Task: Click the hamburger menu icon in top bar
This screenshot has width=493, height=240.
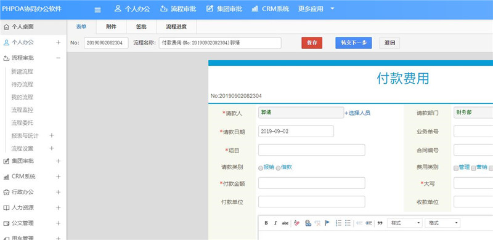Action: pyautogui.click(x=98, y=10)
